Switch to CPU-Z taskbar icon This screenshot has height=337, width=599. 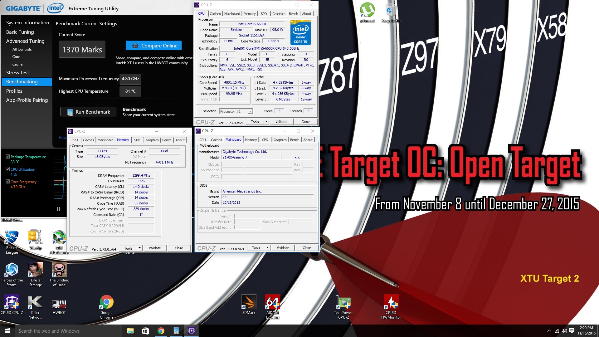coord(191,331)
